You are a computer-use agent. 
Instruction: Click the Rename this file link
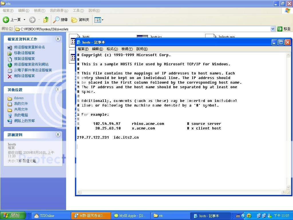click(29, 47)
